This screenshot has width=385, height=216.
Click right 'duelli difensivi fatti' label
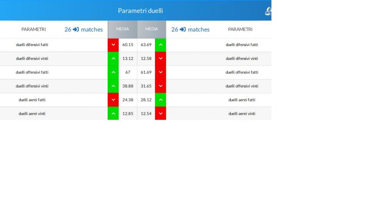(242, 45)
